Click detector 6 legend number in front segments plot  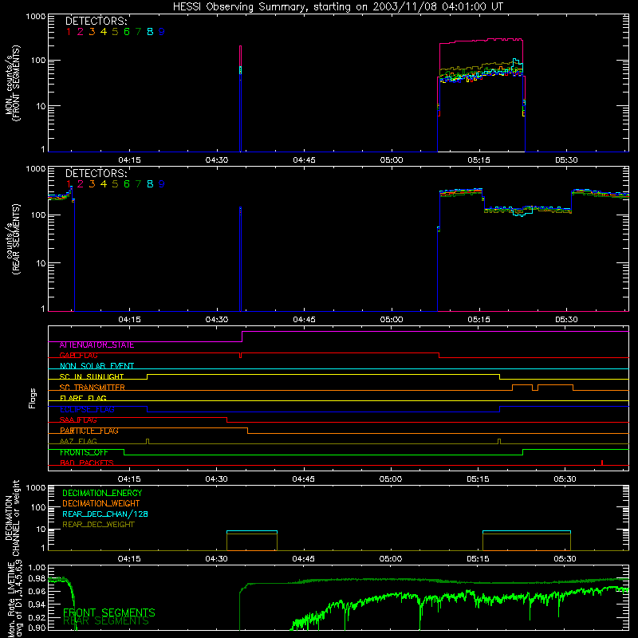(x=127, y=32)
